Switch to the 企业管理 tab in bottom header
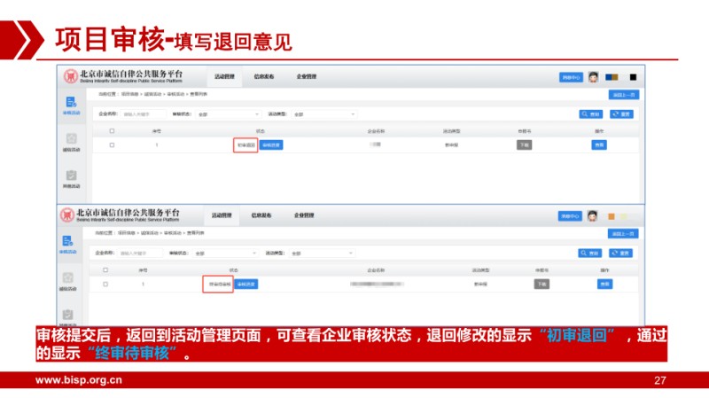 [305, 215]
